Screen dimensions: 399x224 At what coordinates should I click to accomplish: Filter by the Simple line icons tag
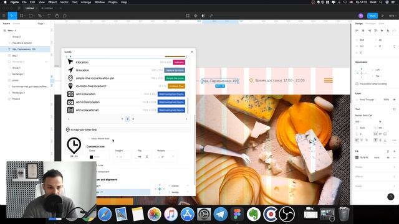(175, 78)
